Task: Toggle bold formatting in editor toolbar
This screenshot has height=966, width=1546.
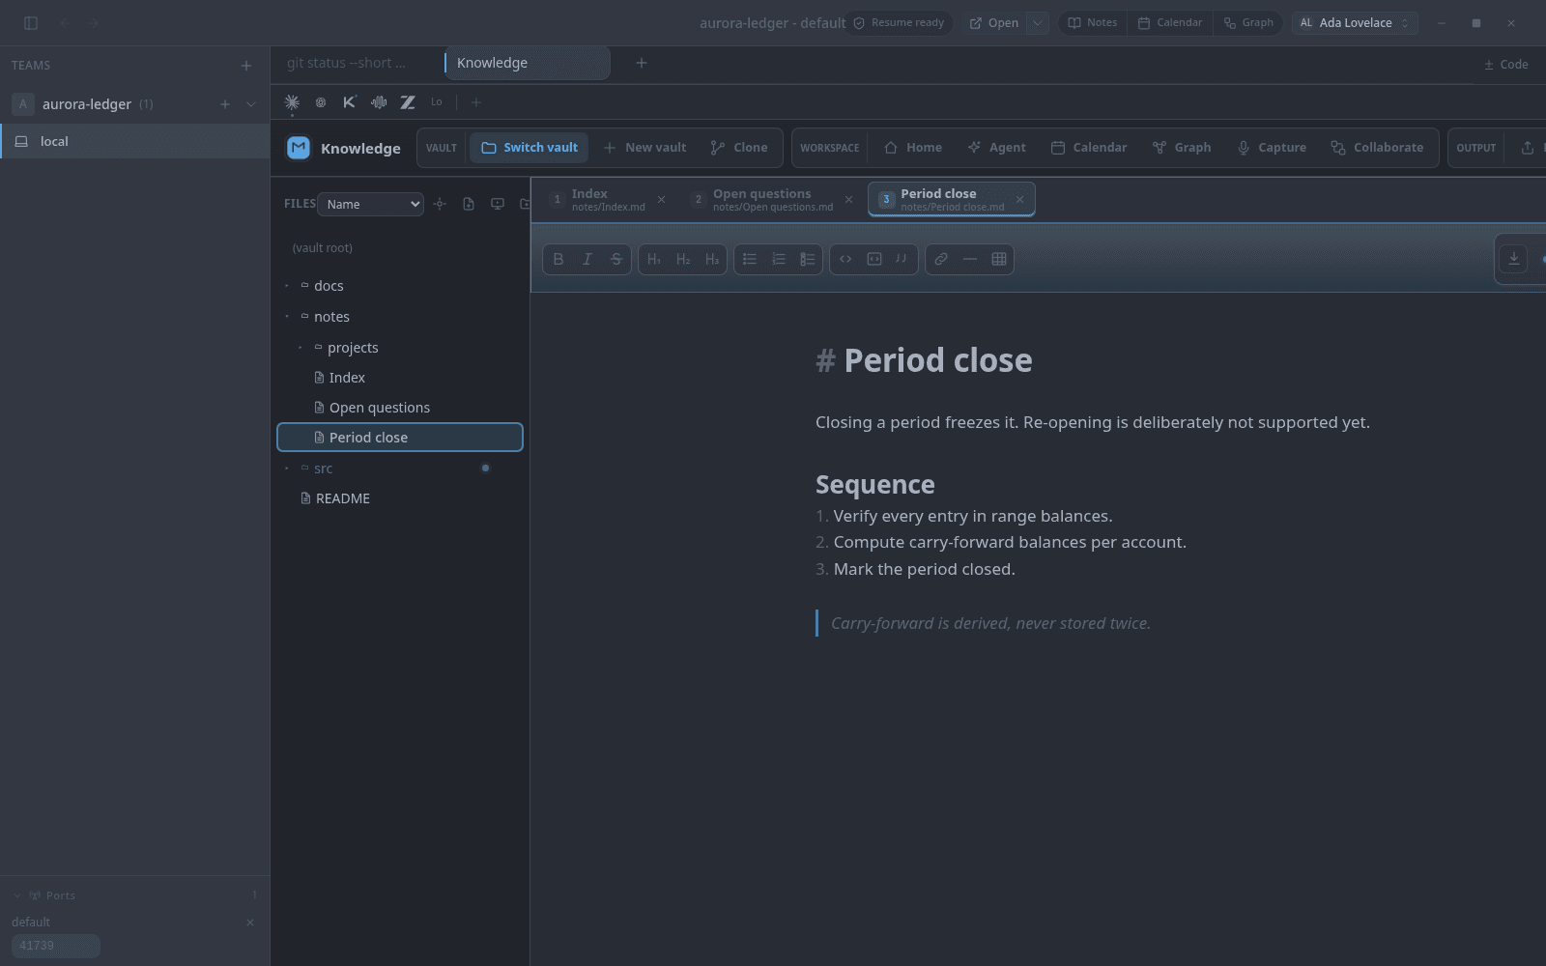Action: tap(558, 259)
